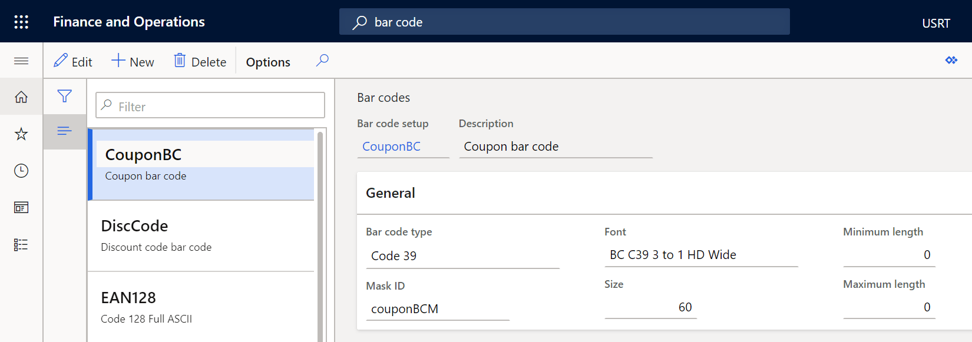Click the diamond icon at top right
The image size is (972, 342).
click(x=951, y=60)
